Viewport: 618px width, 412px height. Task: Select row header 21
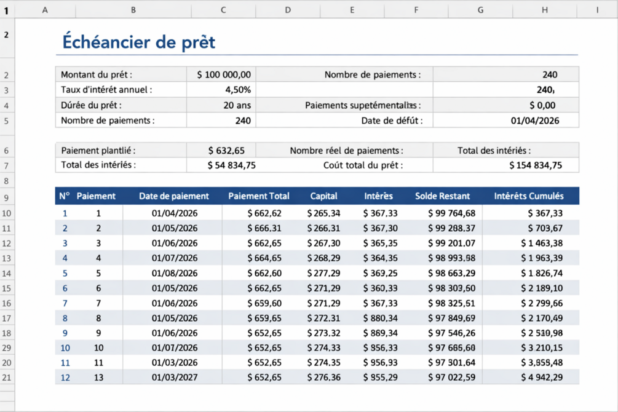(x=7, y=378)
